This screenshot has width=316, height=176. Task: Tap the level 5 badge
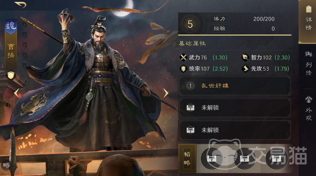[x=190, y=24]
